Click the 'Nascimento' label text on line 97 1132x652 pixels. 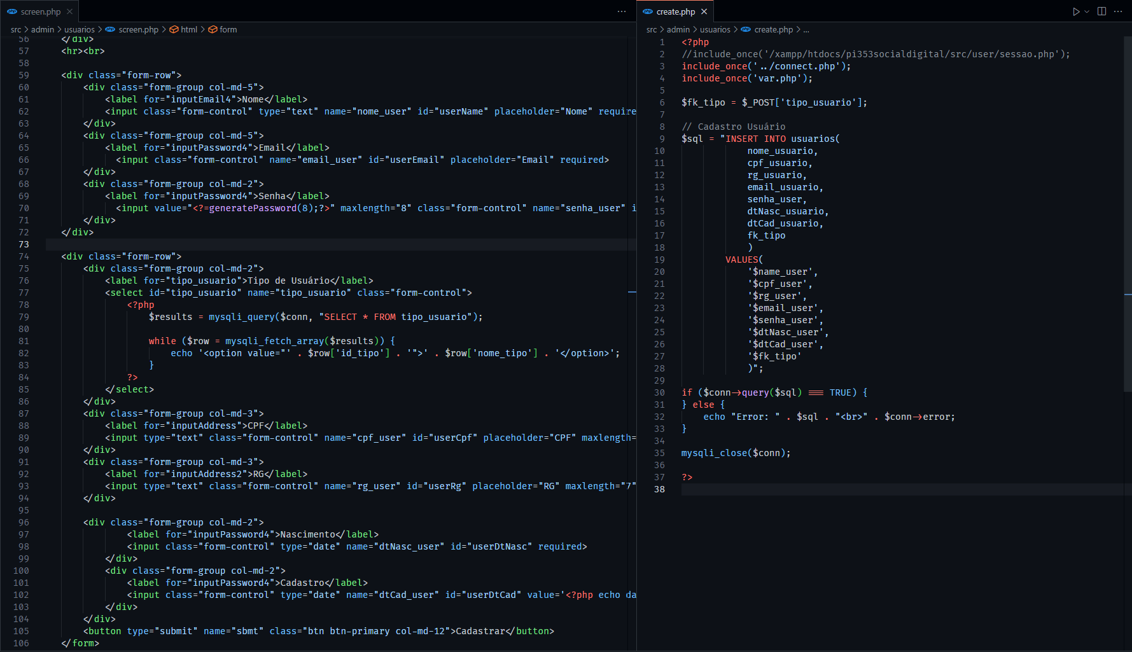[308, 534]
